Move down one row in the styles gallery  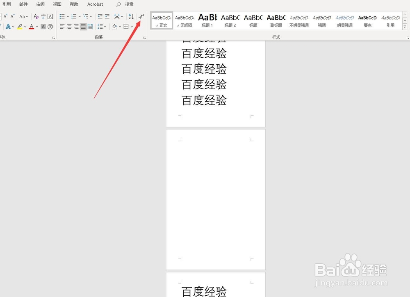click(405, 20)
